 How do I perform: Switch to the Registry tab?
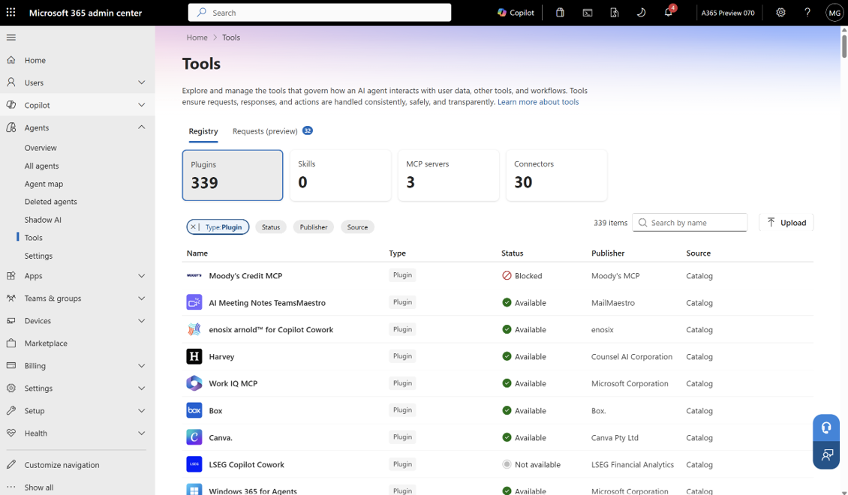tap(203, 131)
